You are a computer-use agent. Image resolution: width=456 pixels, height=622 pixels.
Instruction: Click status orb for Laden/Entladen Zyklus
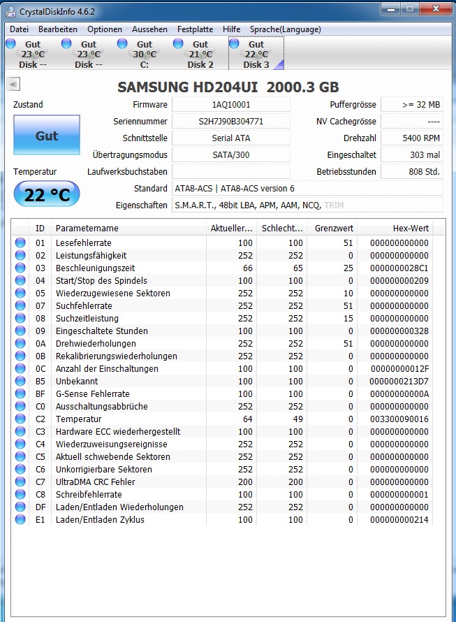click(20, 520)
